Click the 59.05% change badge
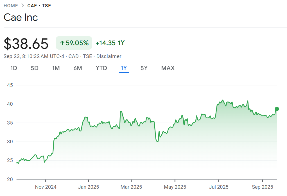The width and height of the screenshot is (287, 196). (74, 43)
